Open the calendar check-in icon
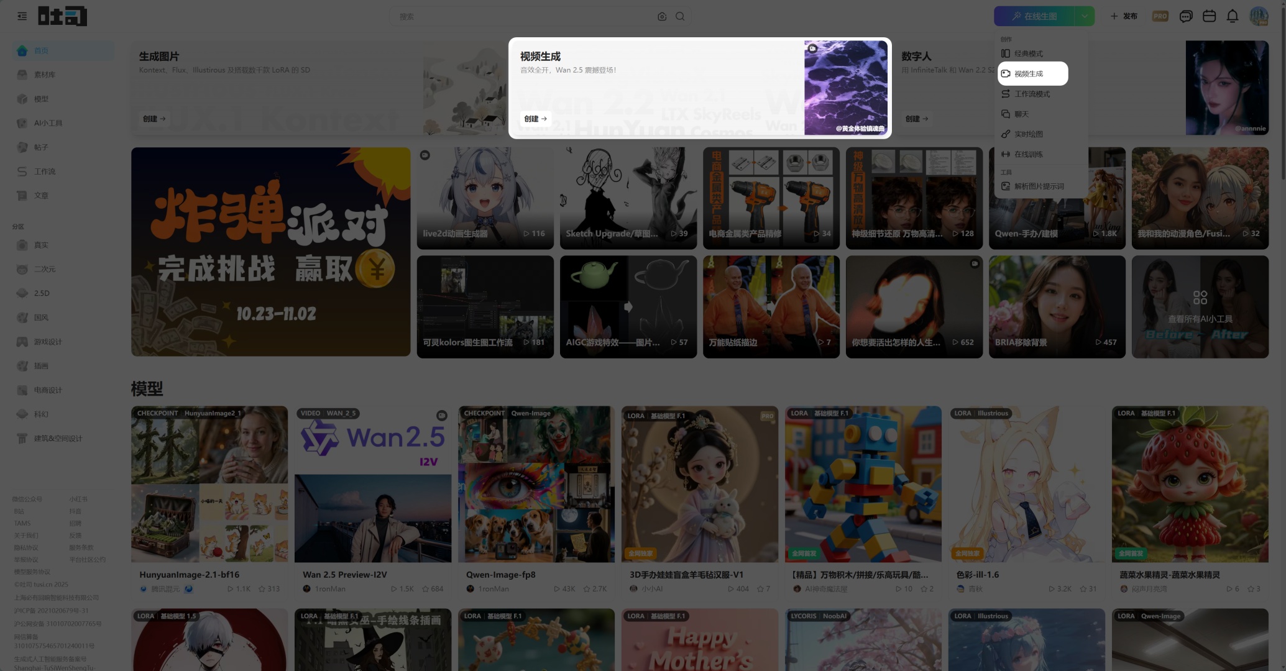Screen dimensions: 1286x671 [1209, 17]
